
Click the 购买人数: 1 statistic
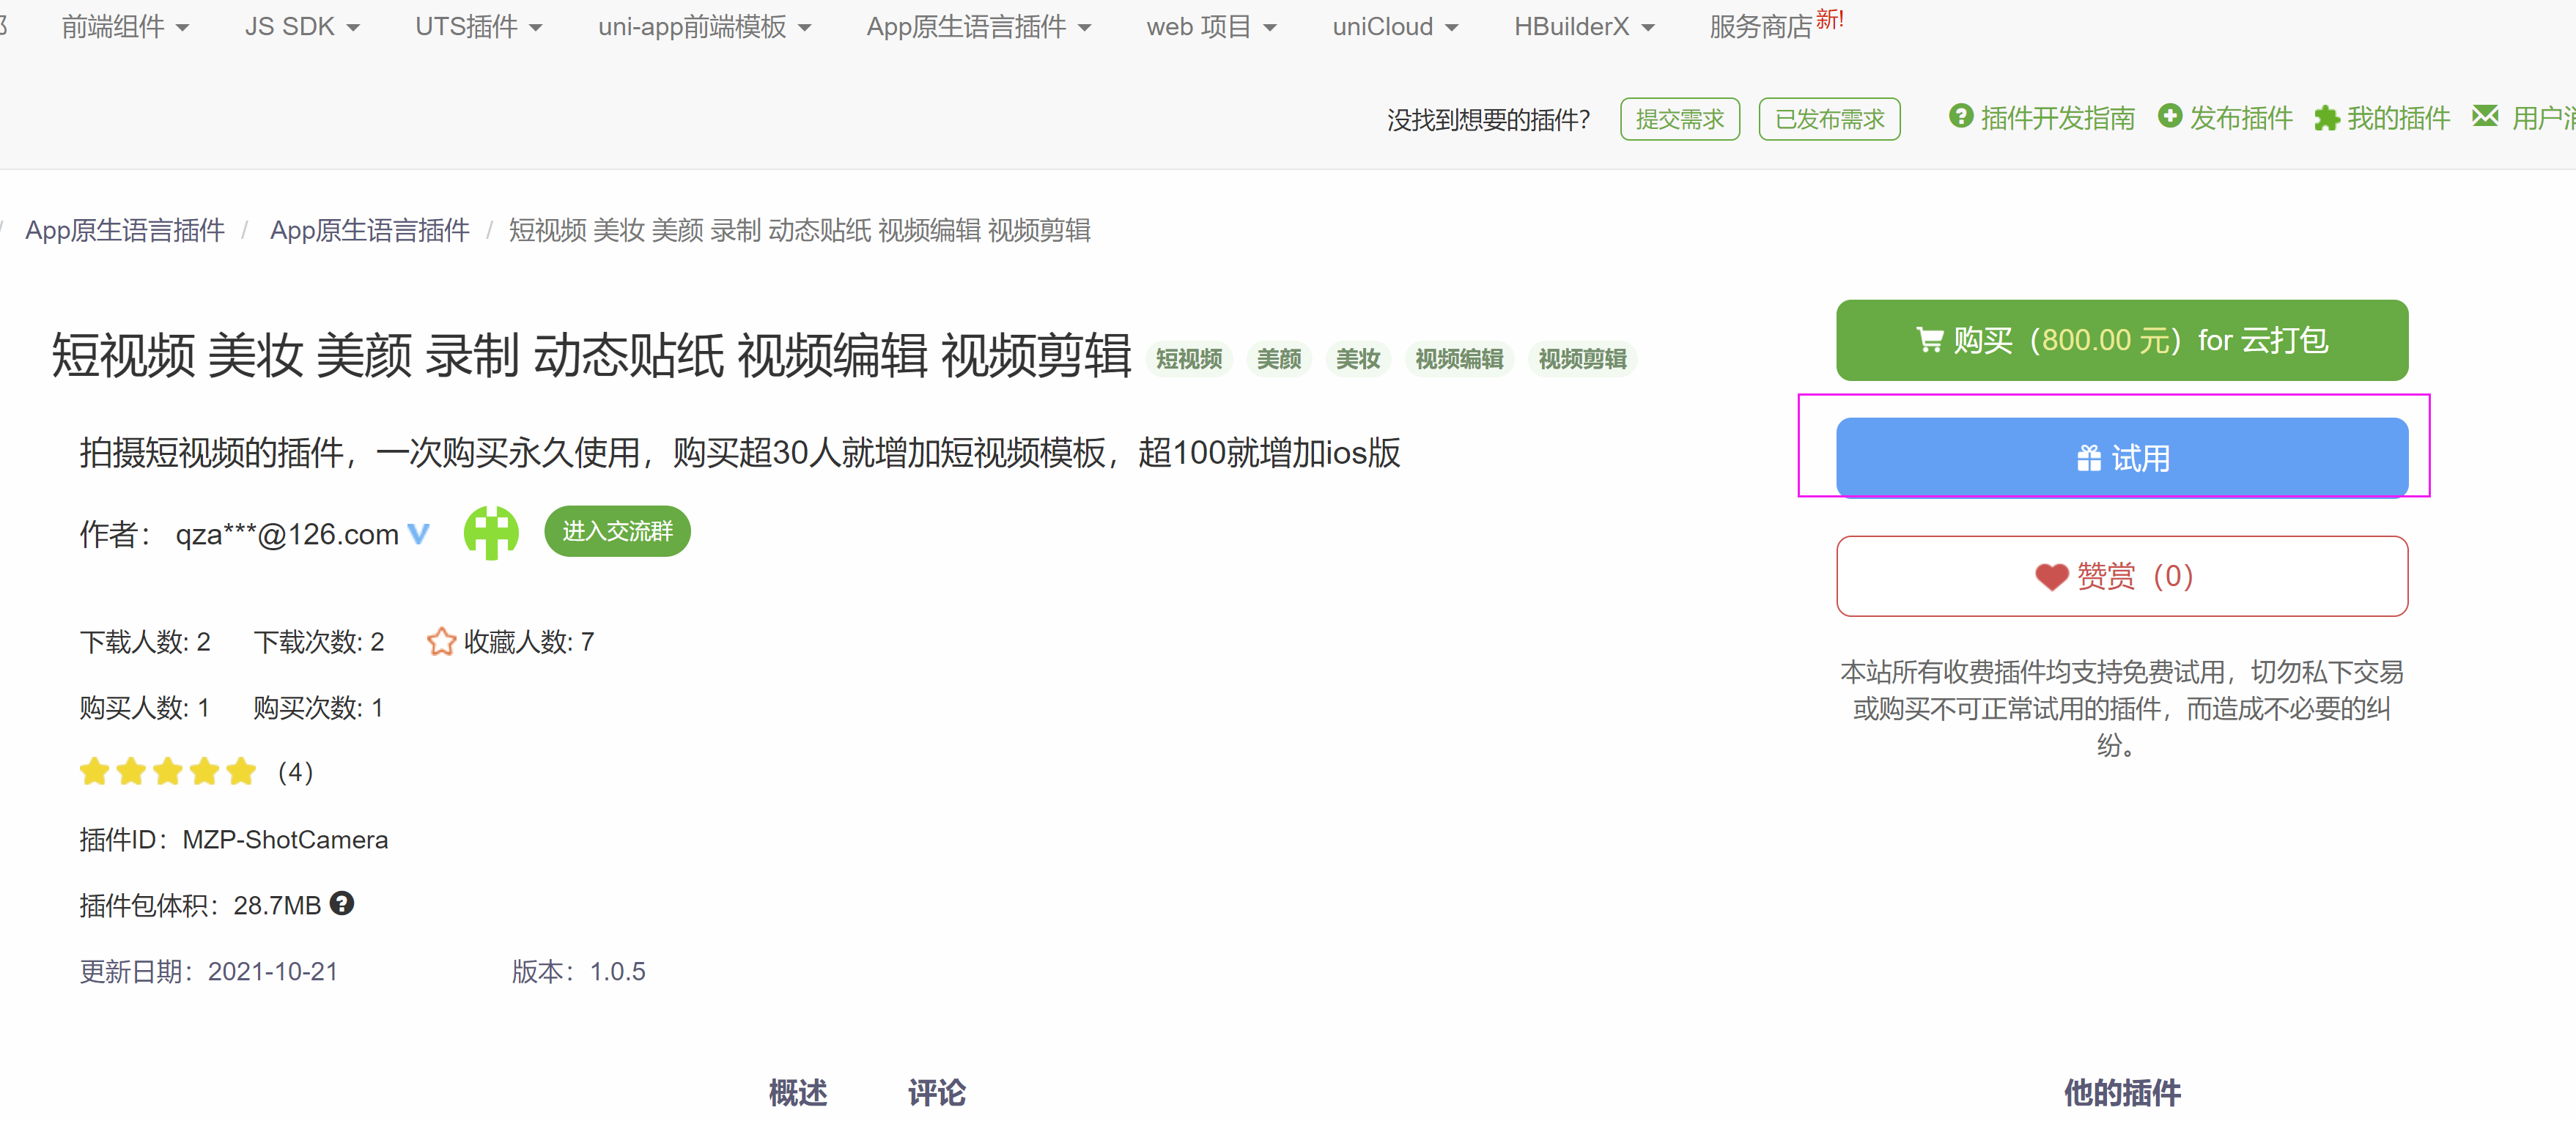click(145, 707)
